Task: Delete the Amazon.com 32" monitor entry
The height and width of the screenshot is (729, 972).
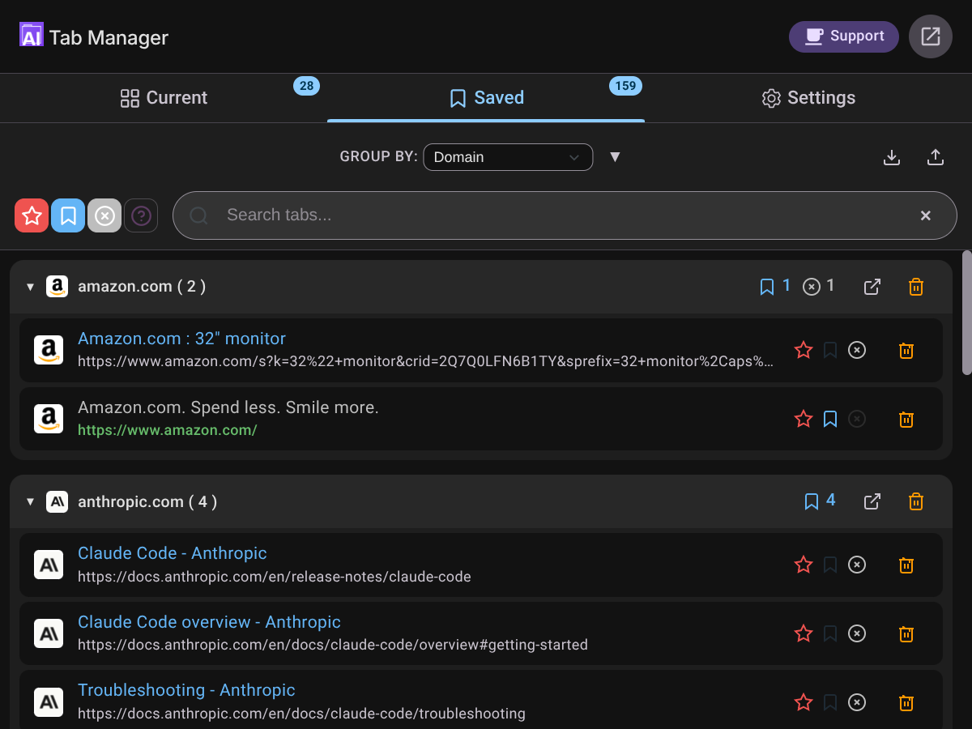Action: 906,350
